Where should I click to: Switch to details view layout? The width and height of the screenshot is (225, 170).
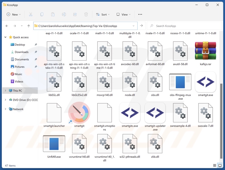[214, 165]
